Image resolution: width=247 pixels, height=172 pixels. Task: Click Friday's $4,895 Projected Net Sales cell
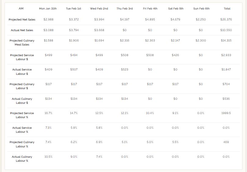[x=150, y=20]
